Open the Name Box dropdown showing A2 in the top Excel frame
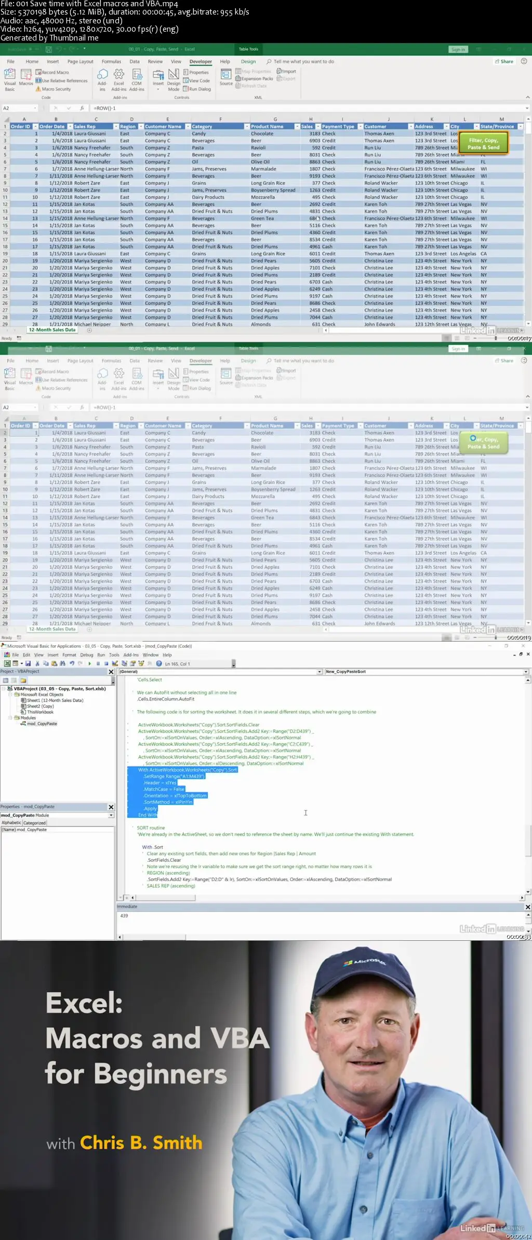Viewport: 532px width, 1240px height. click(x=35, y=108)
